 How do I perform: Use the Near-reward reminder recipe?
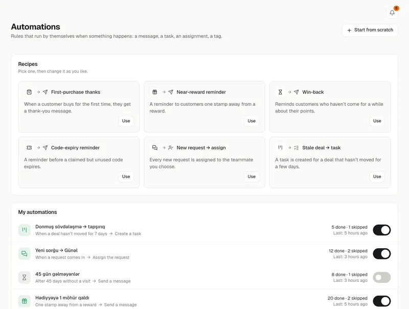pyautogui.click(x=252, y=121)
